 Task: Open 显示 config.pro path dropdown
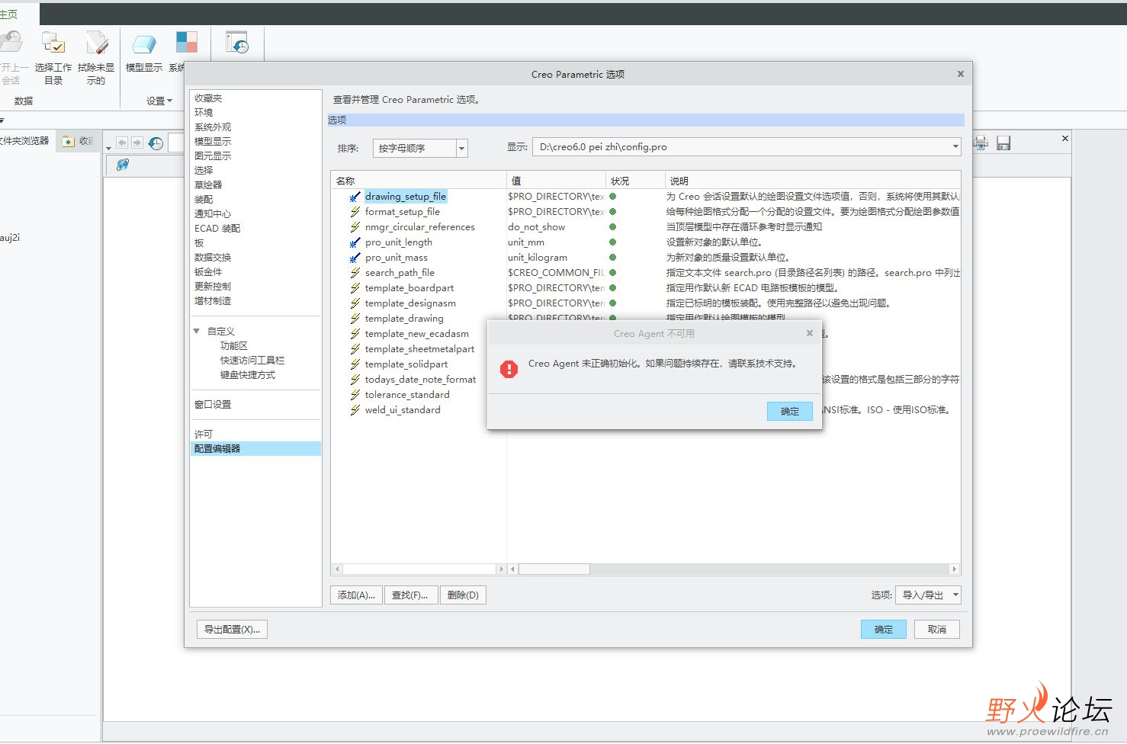(x=955, y=146)
